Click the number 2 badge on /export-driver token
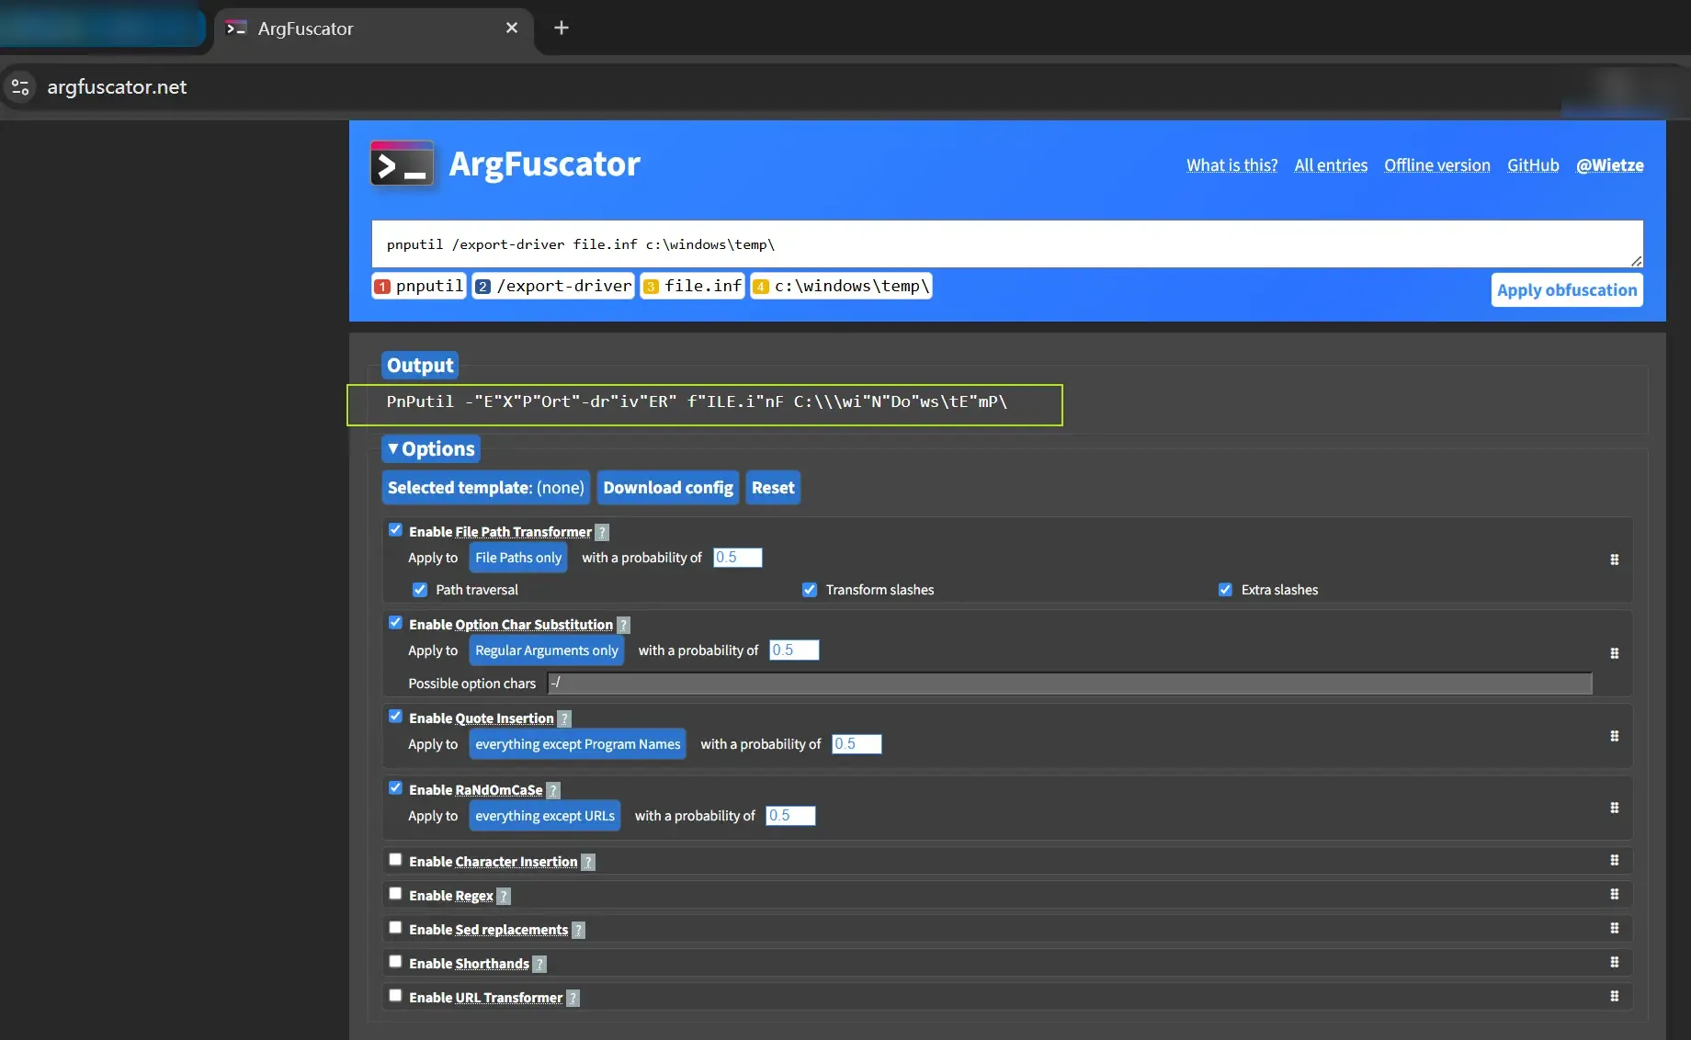The image size is (1691, 1040). pyautogui.click(x=483, y=287)
